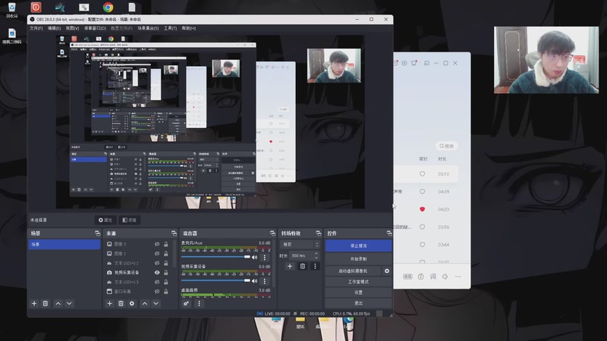The height and width of the screenshot is (341, 607).
Task: Open 麦克风/Aux channel options menu
Action: pyautogui.click(x=264, y=257)
